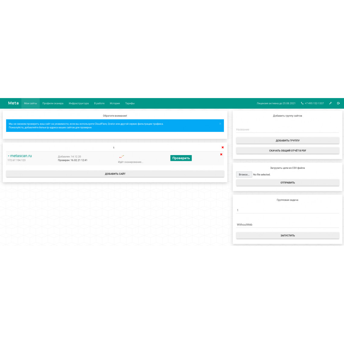
Task: Focus the Название group name field
Action: [x=288, y=129]
